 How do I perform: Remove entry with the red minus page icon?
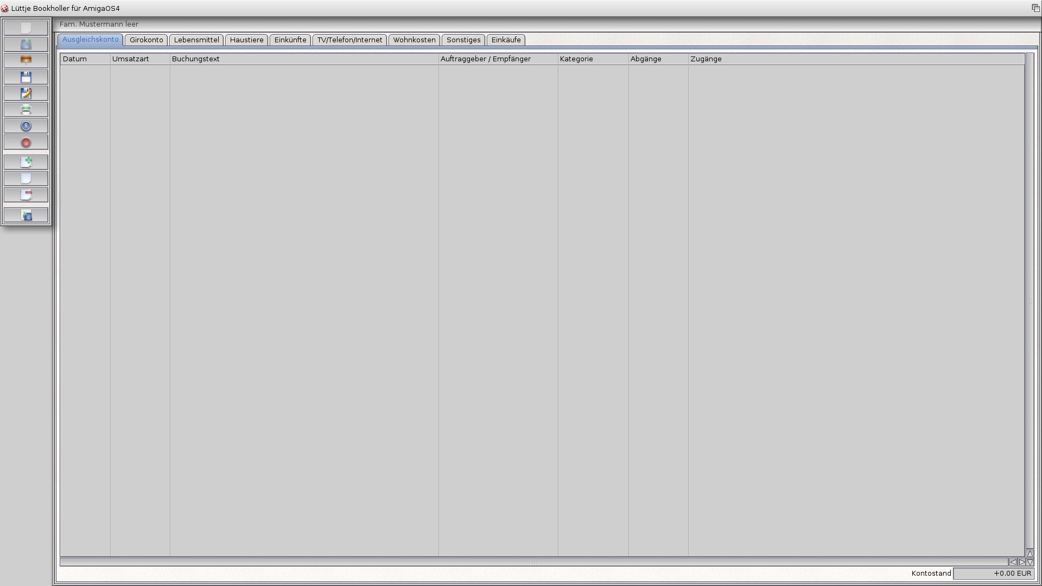[26, 195]
